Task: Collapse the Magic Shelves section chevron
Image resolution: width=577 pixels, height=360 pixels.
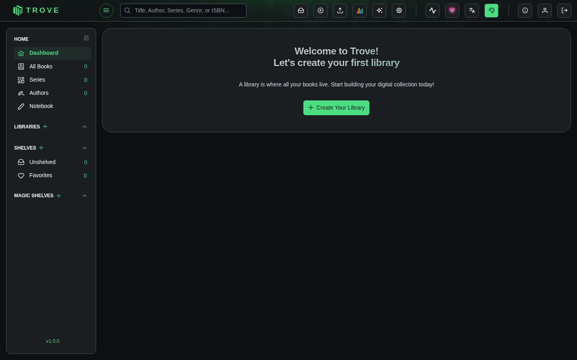Action: (85, 196)
